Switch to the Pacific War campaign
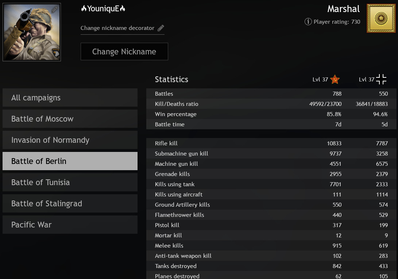 [x=70, y=225]
